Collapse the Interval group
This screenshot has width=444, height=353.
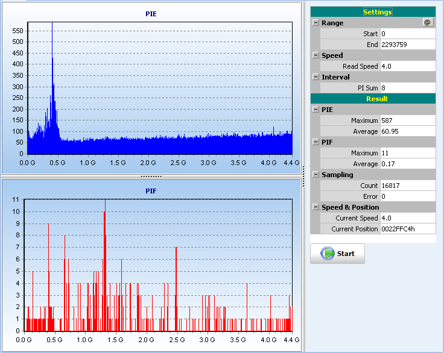point(316,77)
